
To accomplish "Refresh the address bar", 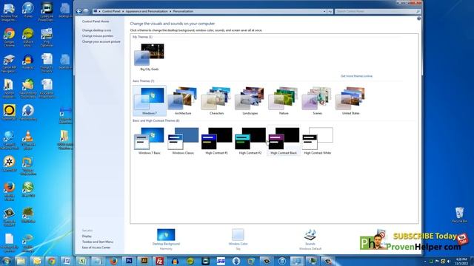I will [330, 11].
